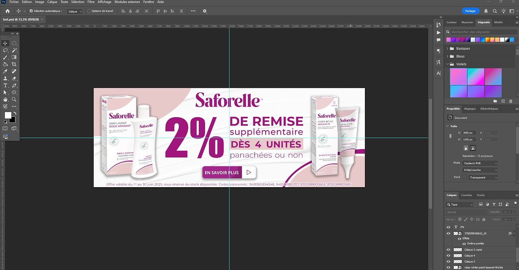Select the Pen tool

pos(14,86)
